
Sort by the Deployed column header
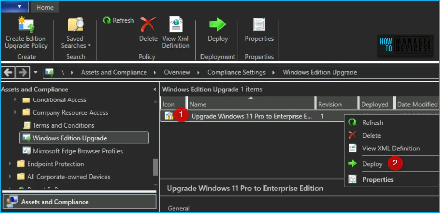[x=376, y=104]
